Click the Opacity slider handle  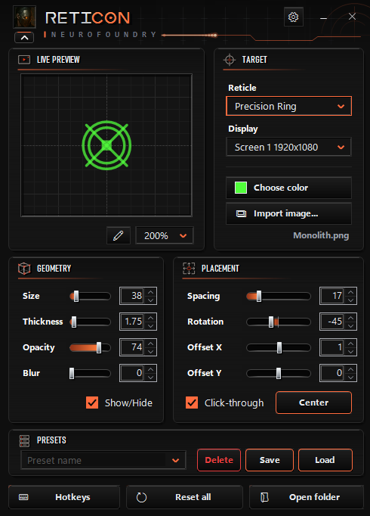[99, 347]
